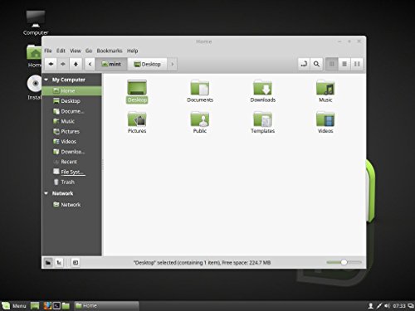
Task: Open the View menu
Action: coord(76,51)
